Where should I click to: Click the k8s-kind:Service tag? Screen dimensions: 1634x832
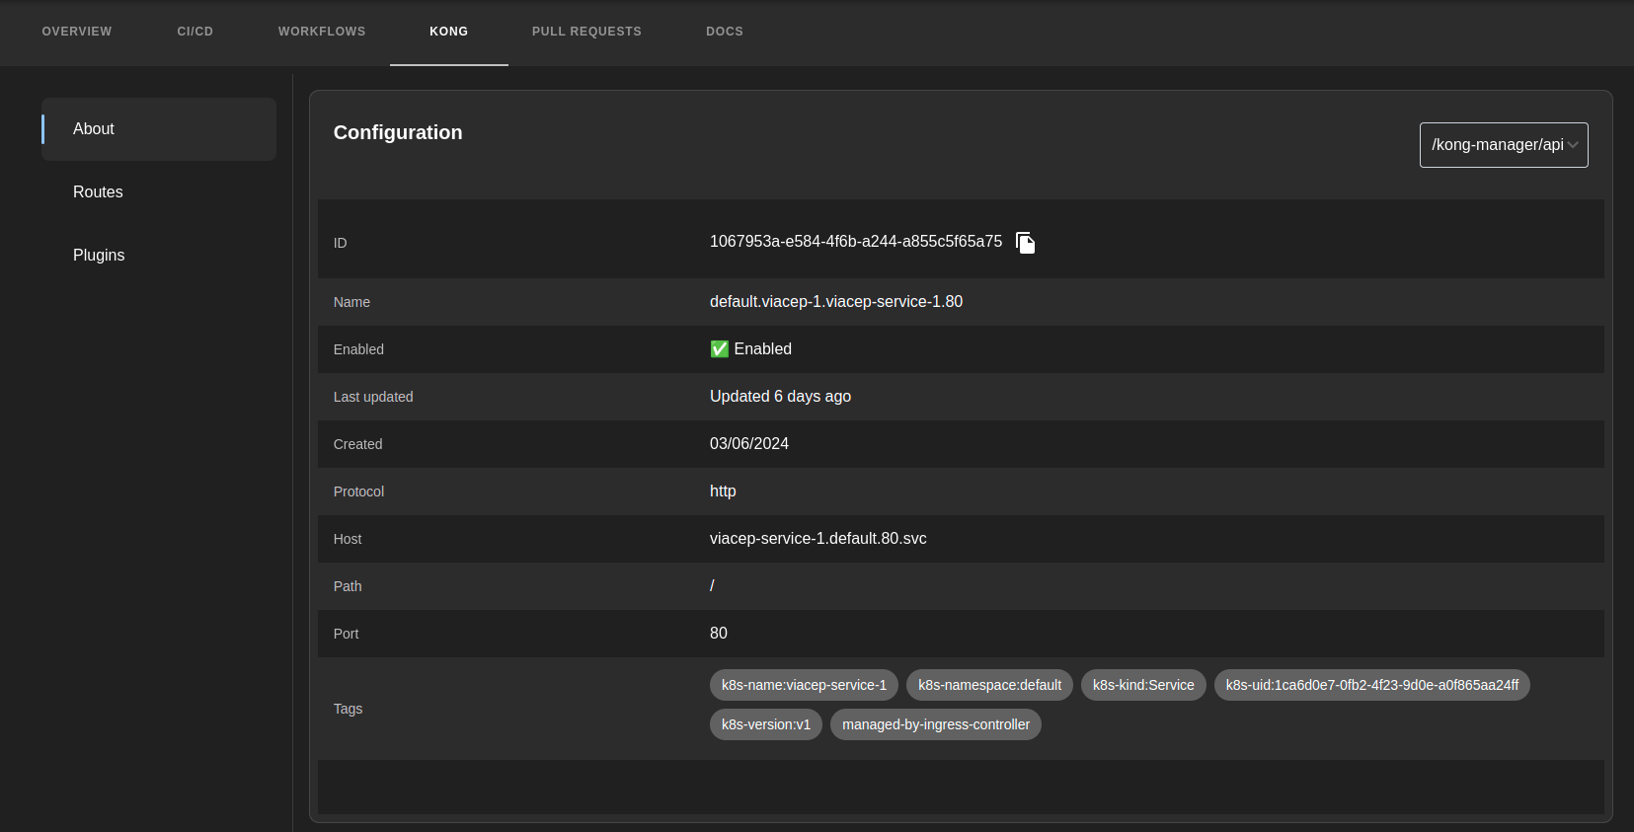pyautogui.click(x=1143, y=685)
